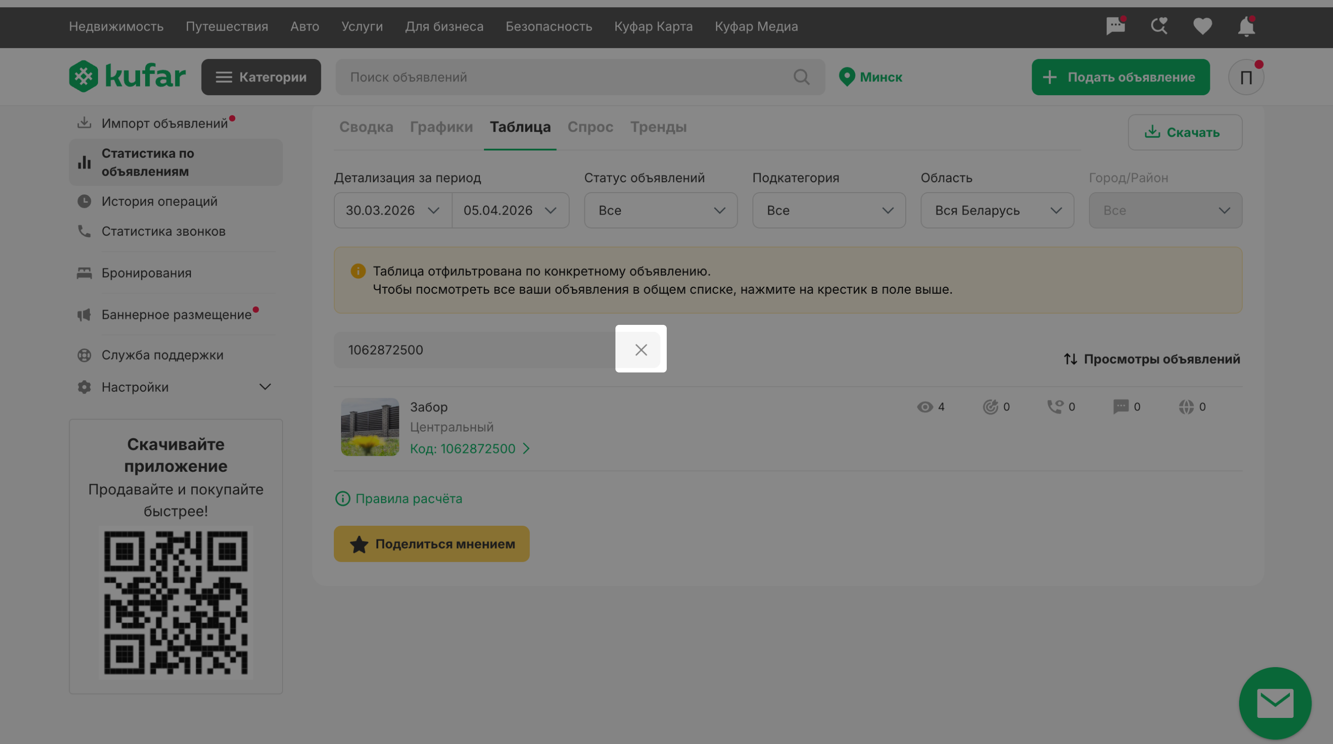This screenshot has width=1333, height=744.
Task: Open Для бизнеса in top navigation
Action: click(444, 27)
